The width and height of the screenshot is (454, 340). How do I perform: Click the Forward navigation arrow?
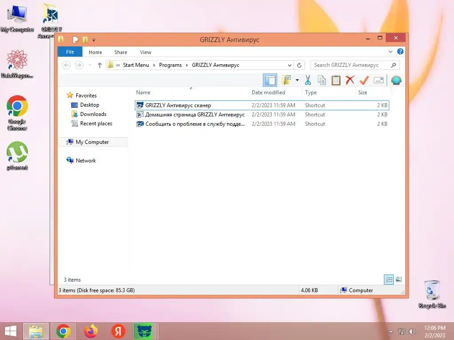click(79, 65)
